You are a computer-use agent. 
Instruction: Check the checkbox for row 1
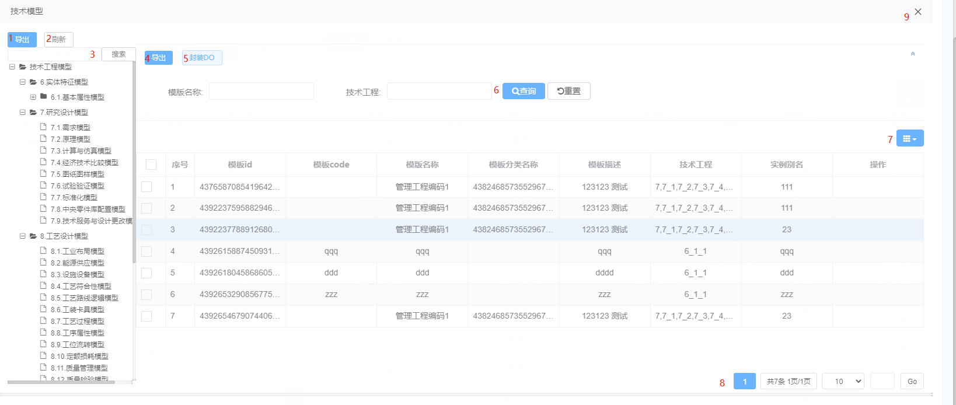(146, 187)
